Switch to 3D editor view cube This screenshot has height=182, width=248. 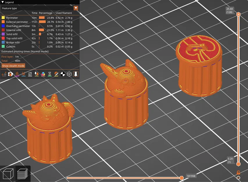pos(8,174)
